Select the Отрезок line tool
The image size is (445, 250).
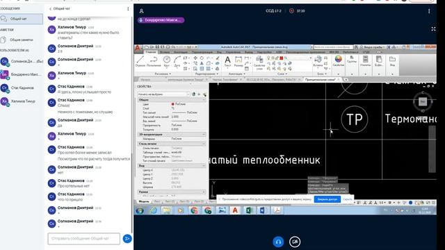pos(140,60)
